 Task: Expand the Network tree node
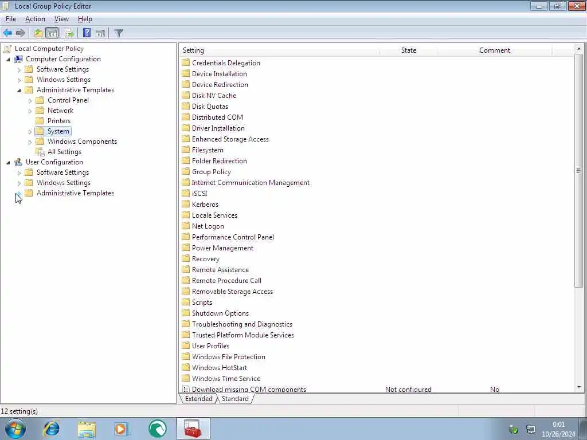click(x=30, y=111)
